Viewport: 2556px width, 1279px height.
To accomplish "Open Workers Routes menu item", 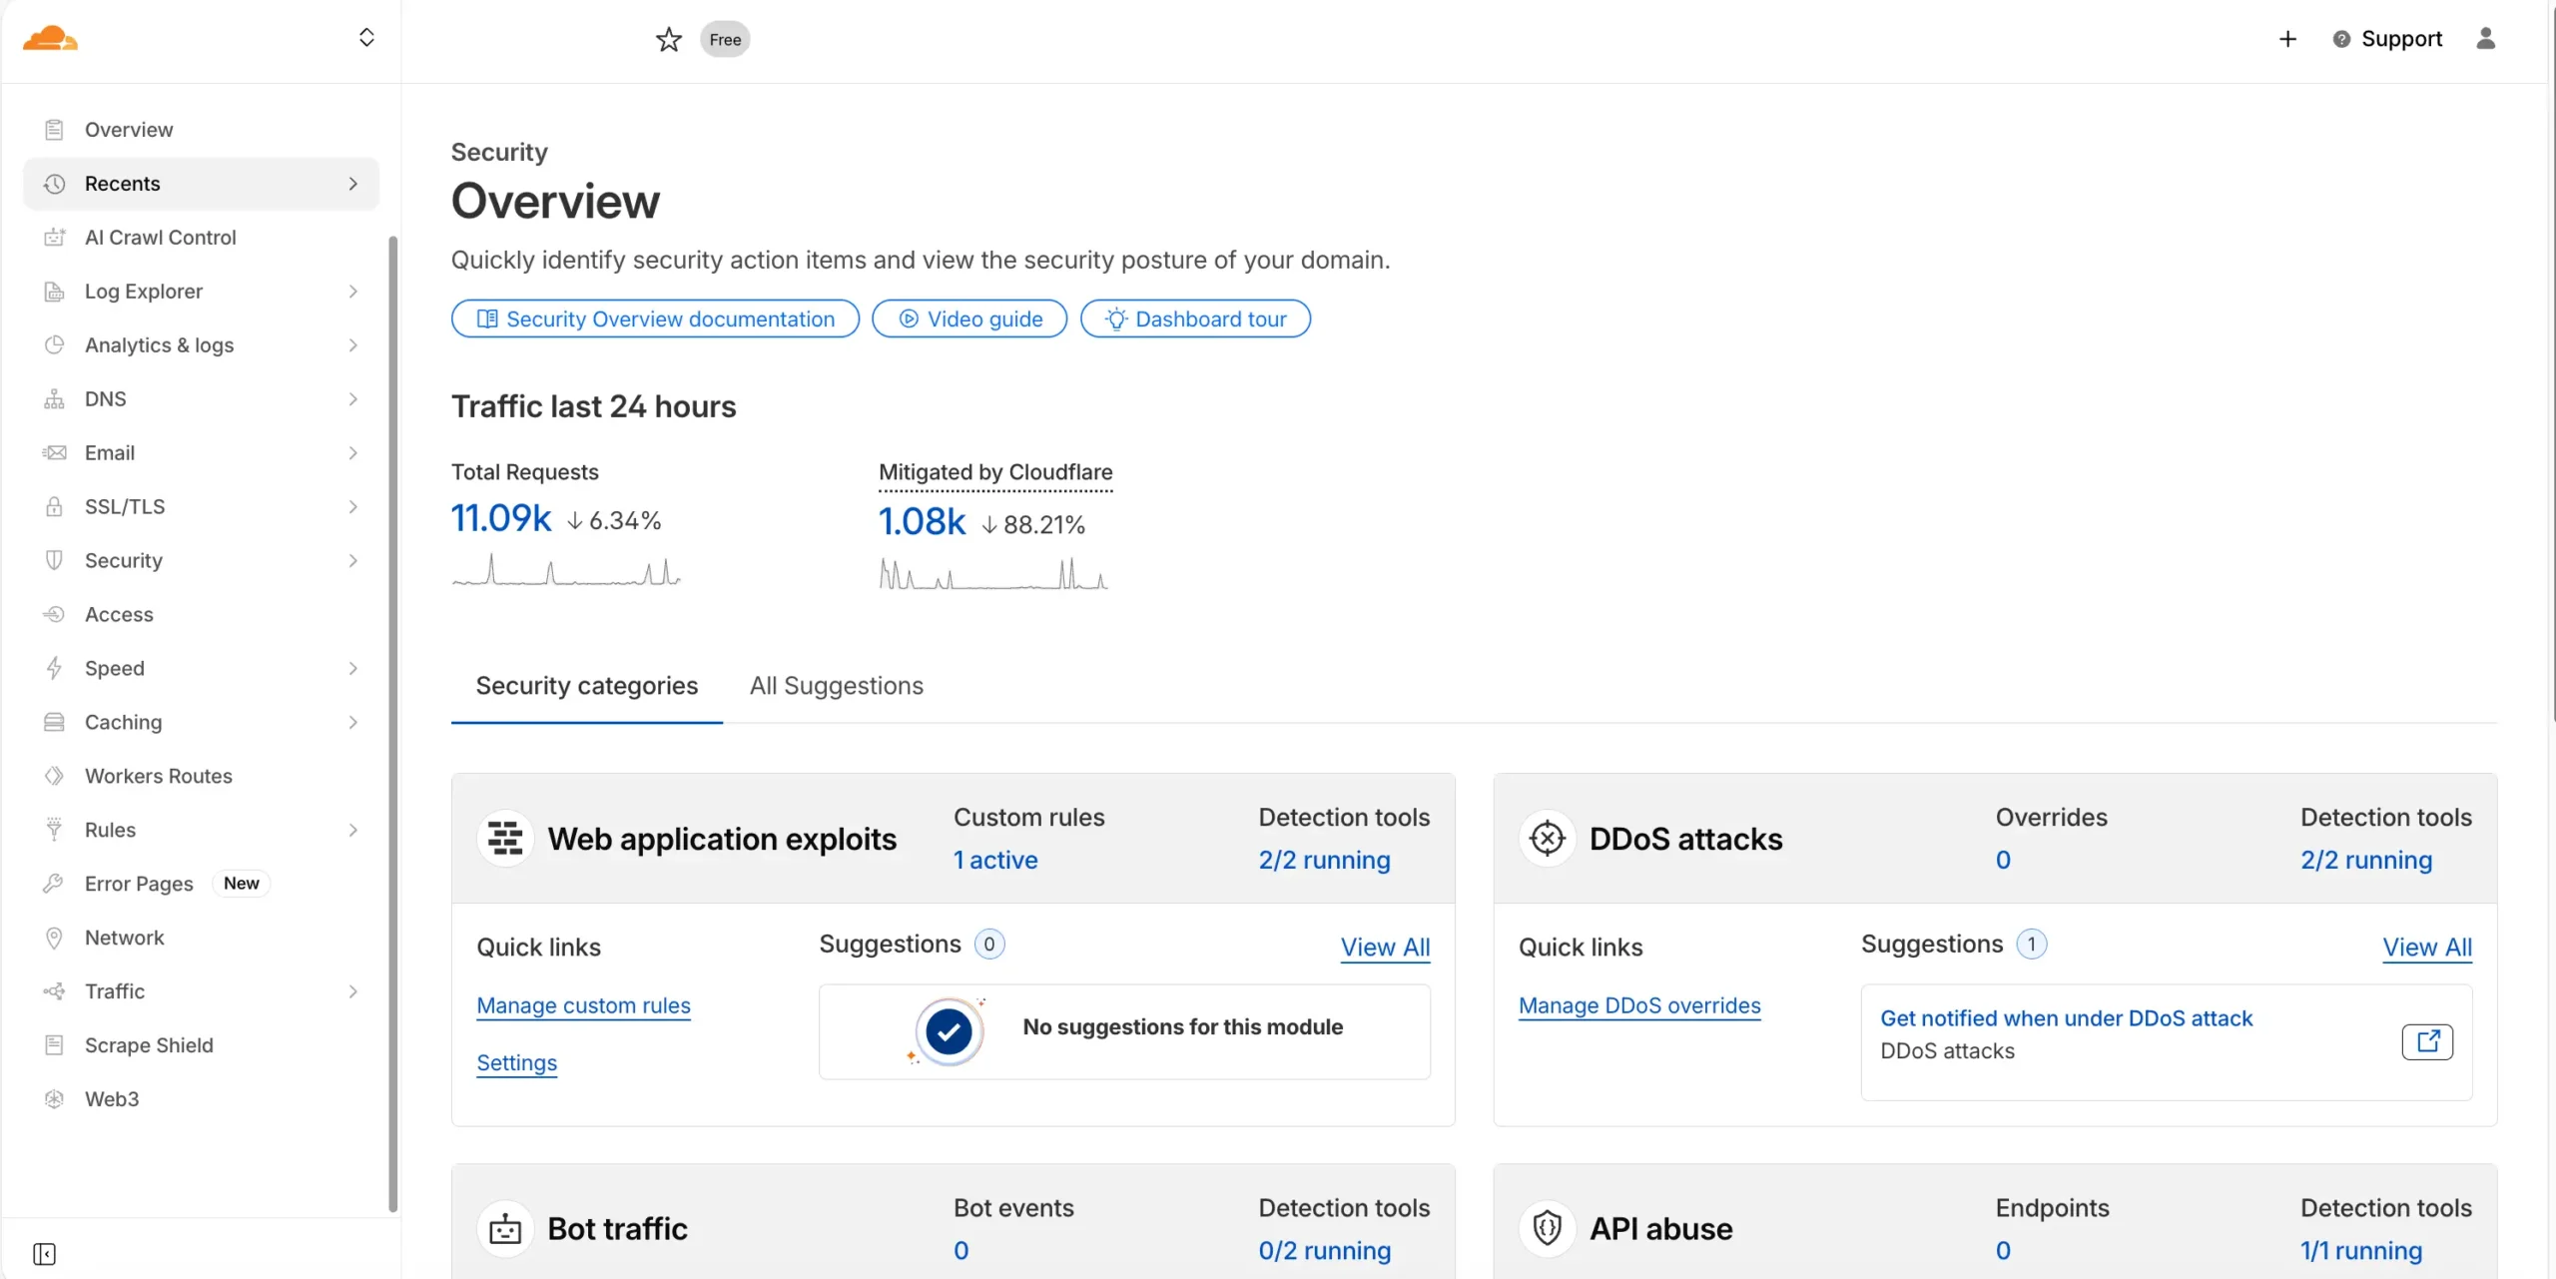I will (200, 777).
